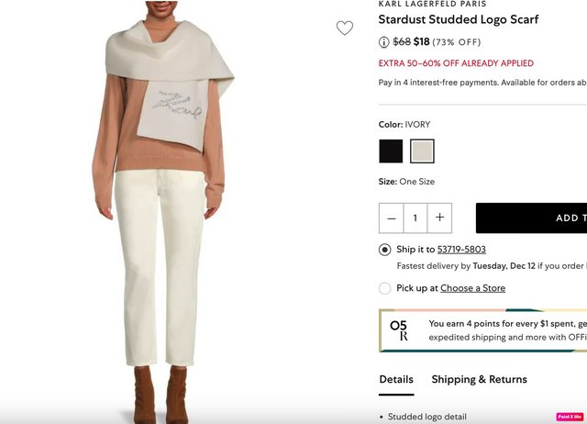Viewport: 587px width, 424px height.
Task: Edit the quantity field showing 1
Action: 415,218
